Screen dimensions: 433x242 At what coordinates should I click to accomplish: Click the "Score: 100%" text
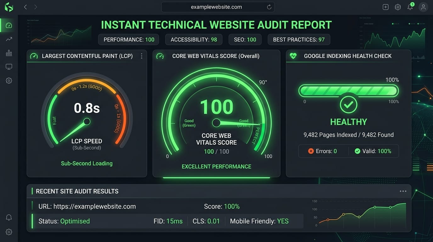point(222,207)
